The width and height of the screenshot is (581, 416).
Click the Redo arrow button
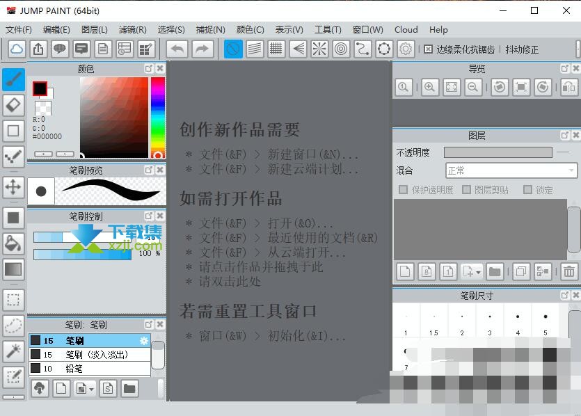(x=202, y=49)
